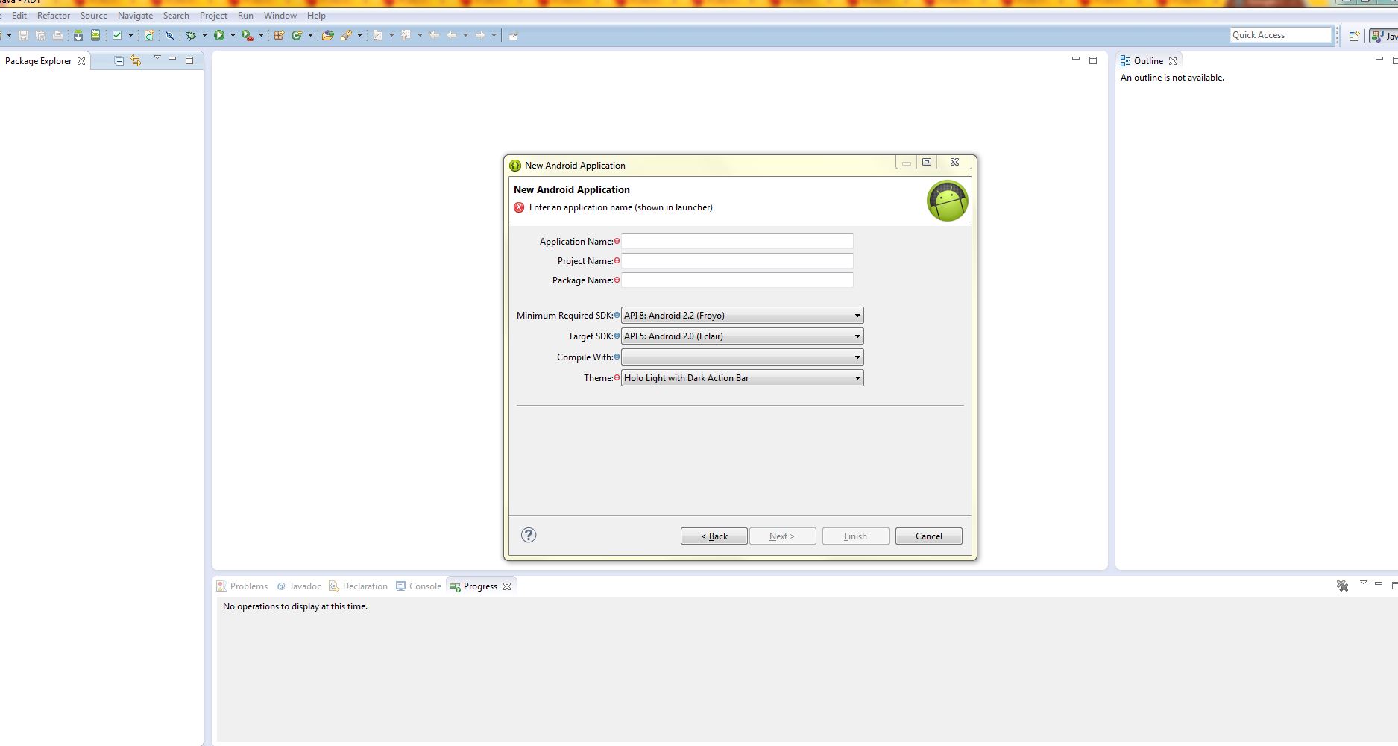Click the Open Perspective icon
Screen dimensions: 1398x746
(1354, 35)
